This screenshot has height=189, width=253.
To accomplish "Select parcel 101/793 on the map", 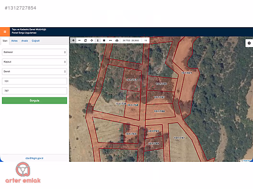I will 153,131.
